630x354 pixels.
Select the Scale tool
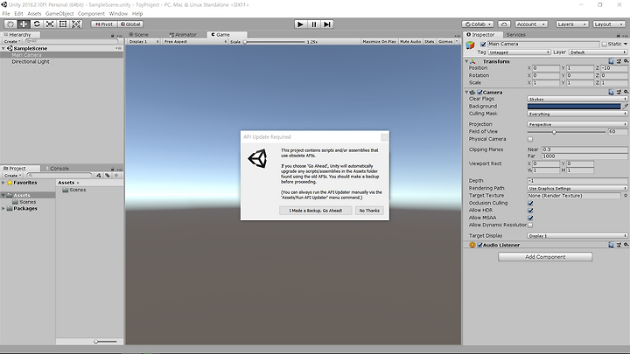pyautogui.click(x=50, y=24)
